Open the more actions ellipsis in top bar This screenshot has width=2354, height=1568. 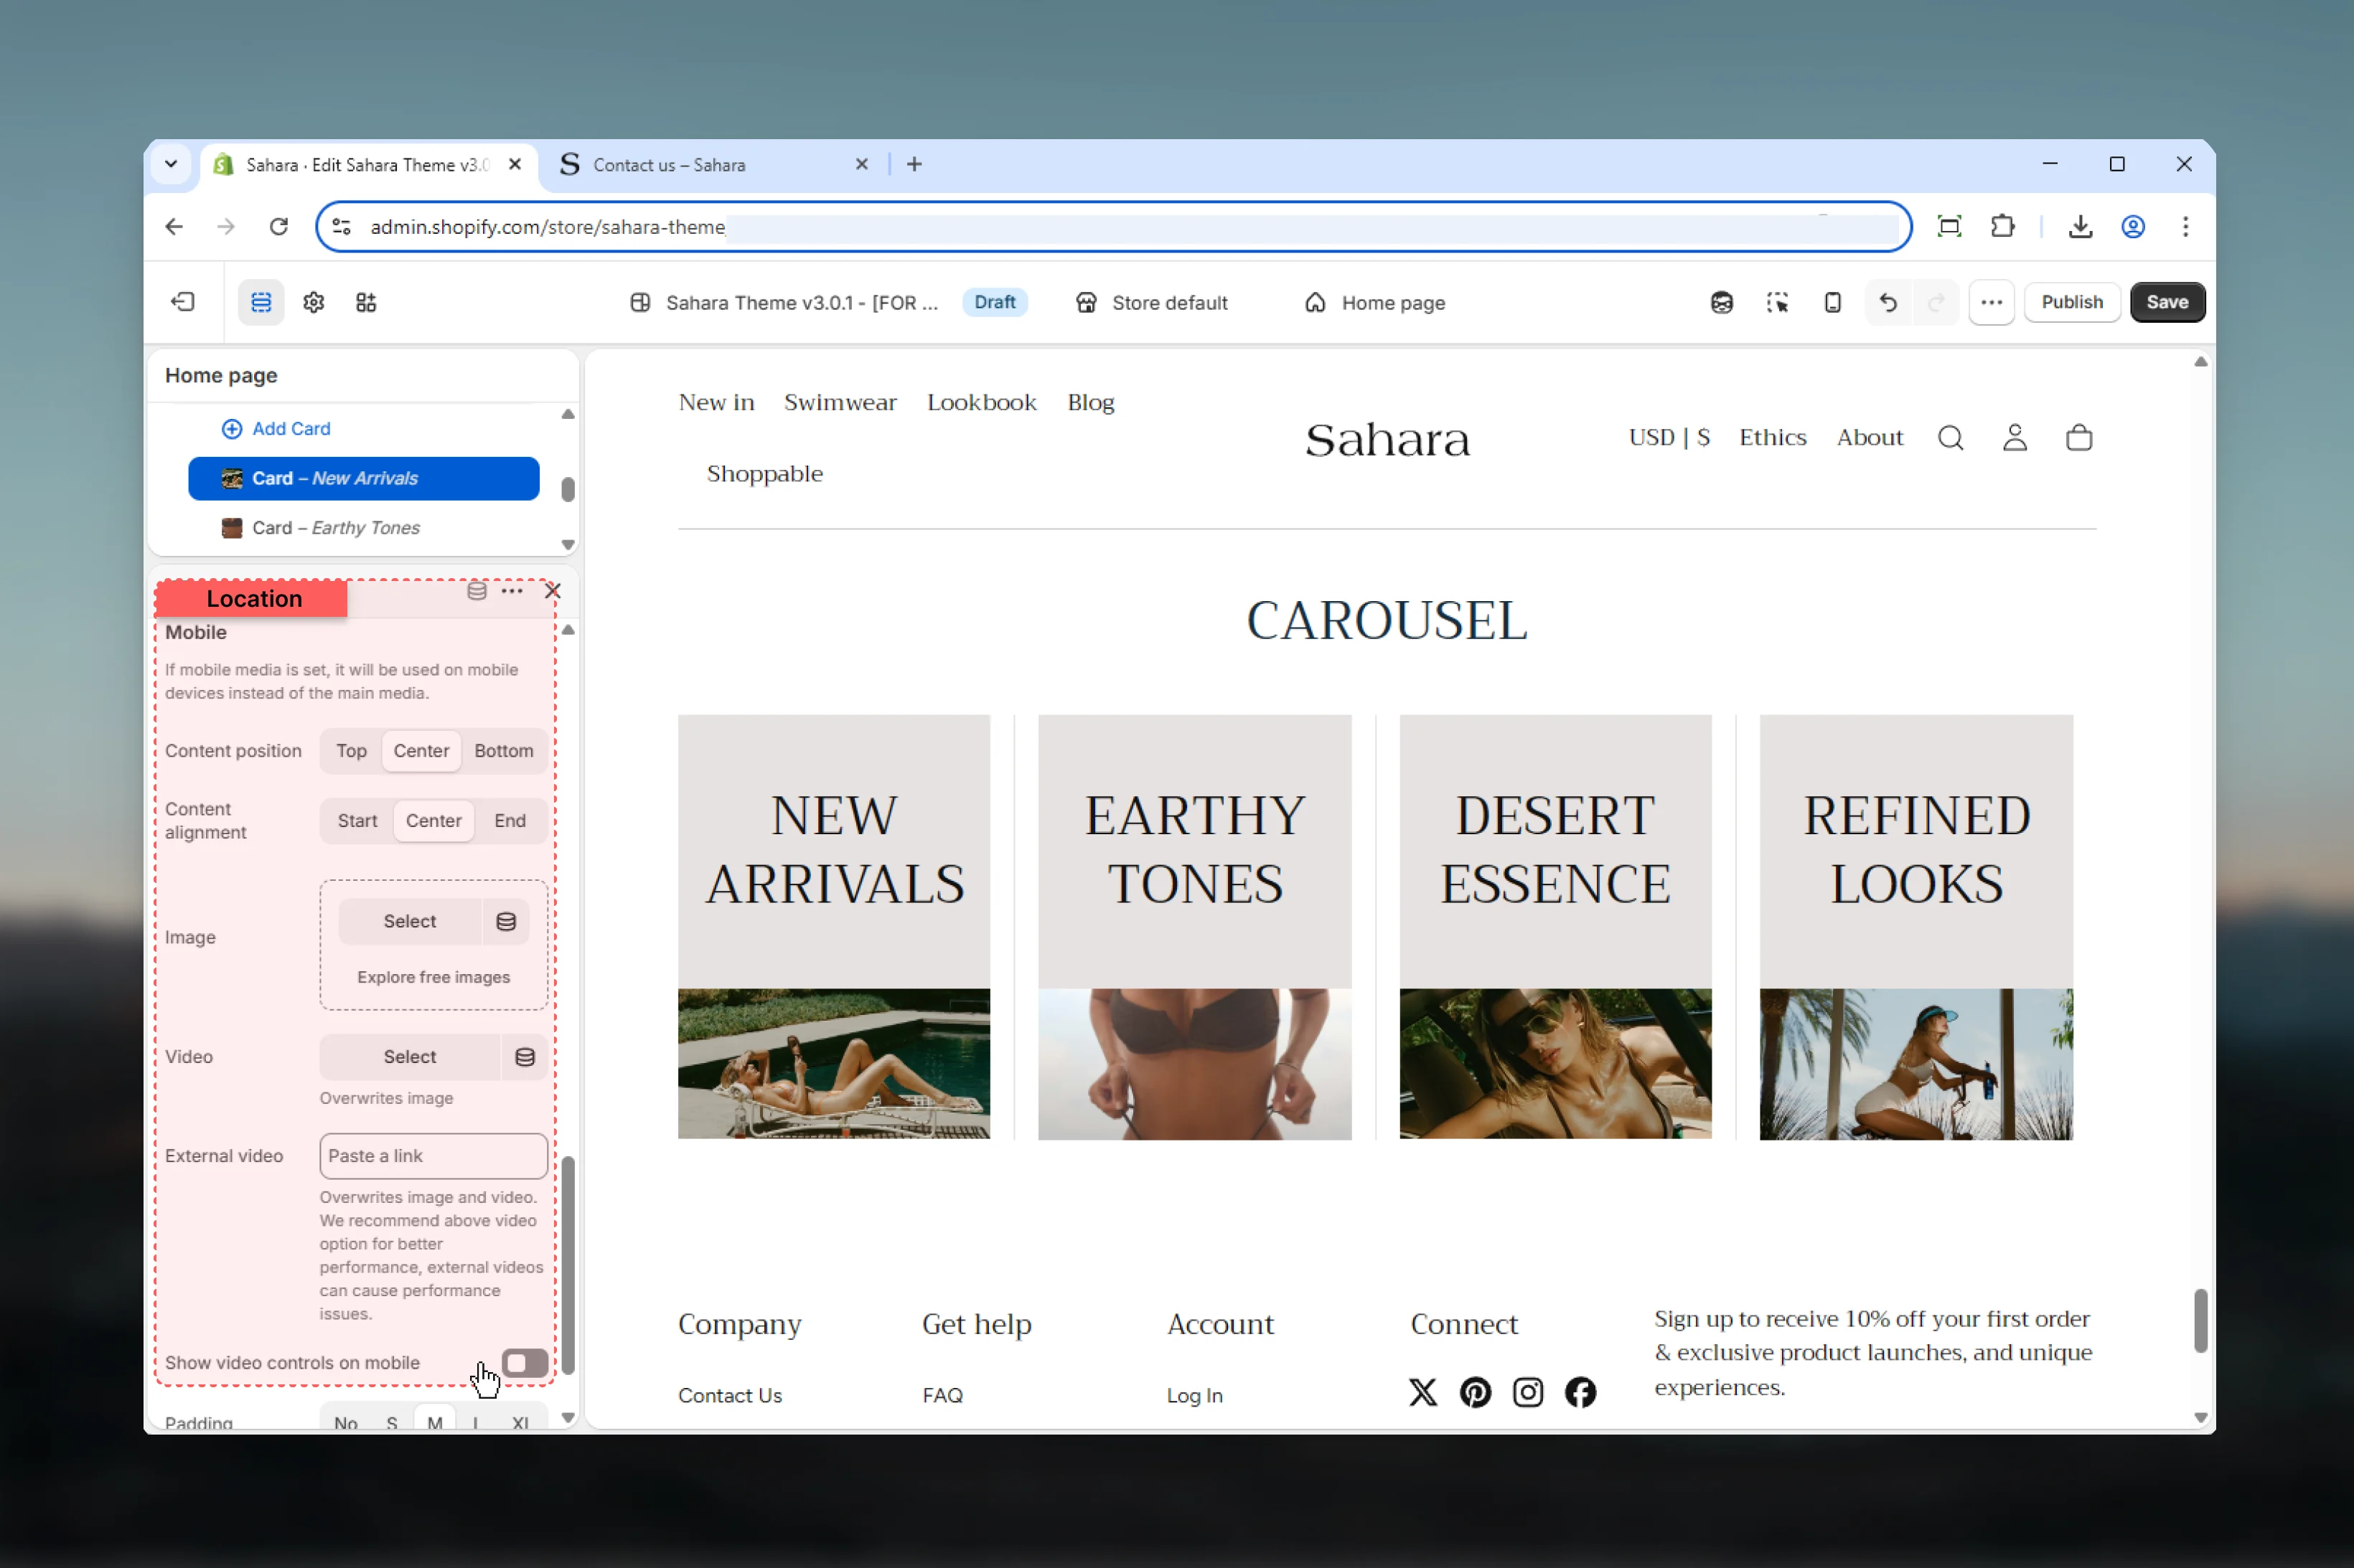1991,302
